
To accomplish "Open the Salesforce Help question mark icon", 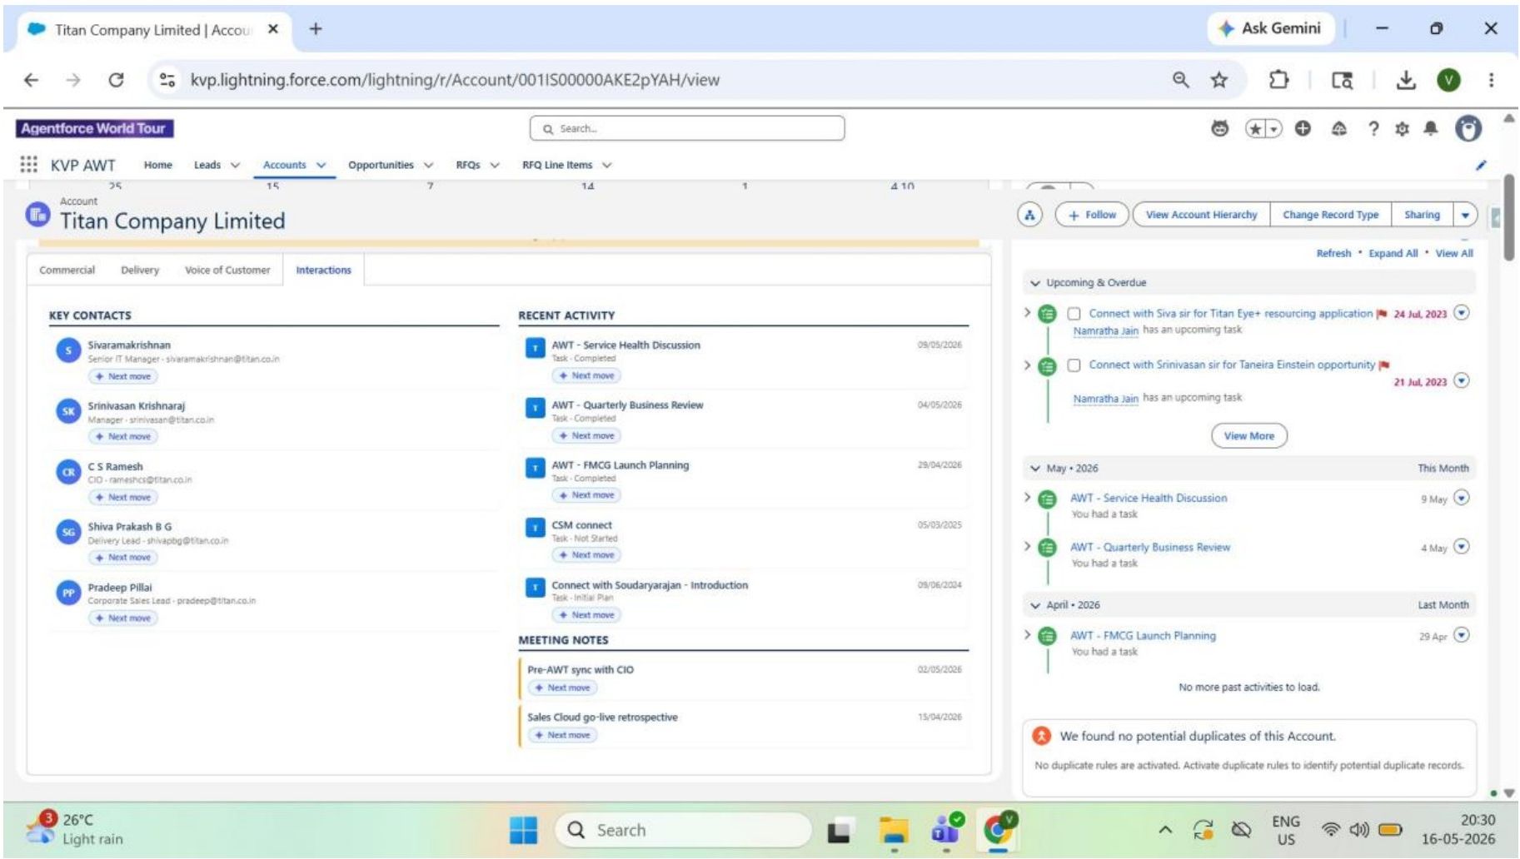I will pos(1373,128).
